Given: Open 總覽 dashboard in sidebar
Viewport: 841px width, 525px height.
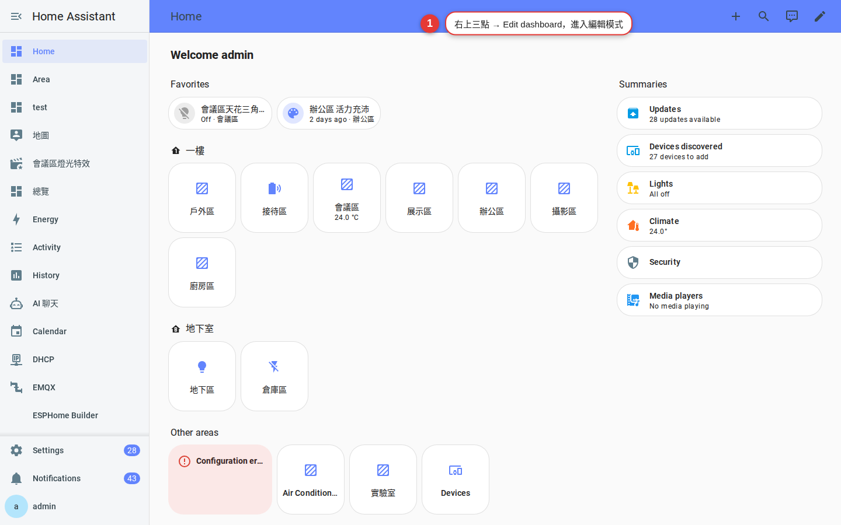Looking at the screenshot, I should [75, 191].
